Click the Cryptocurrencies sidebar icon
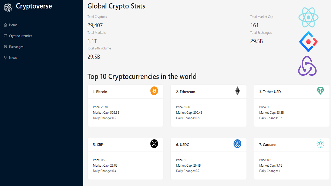 5,36
